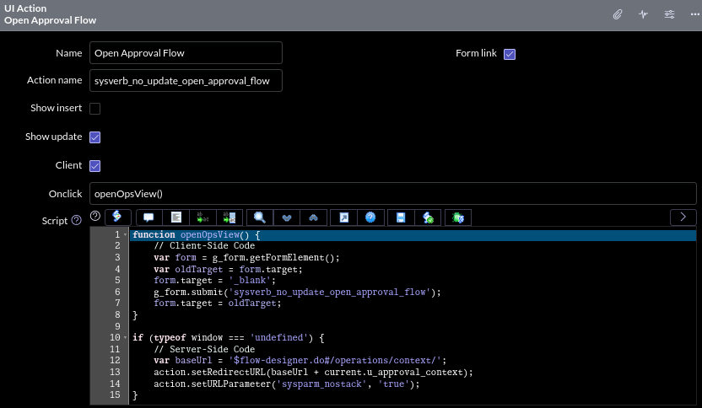Open the activity stream icon
The height and width of the screenshot is (408, 702).
pos(643,14)
